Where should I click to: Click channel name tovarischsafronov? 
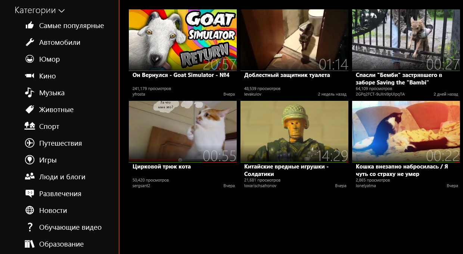click(x=260, y=186)
